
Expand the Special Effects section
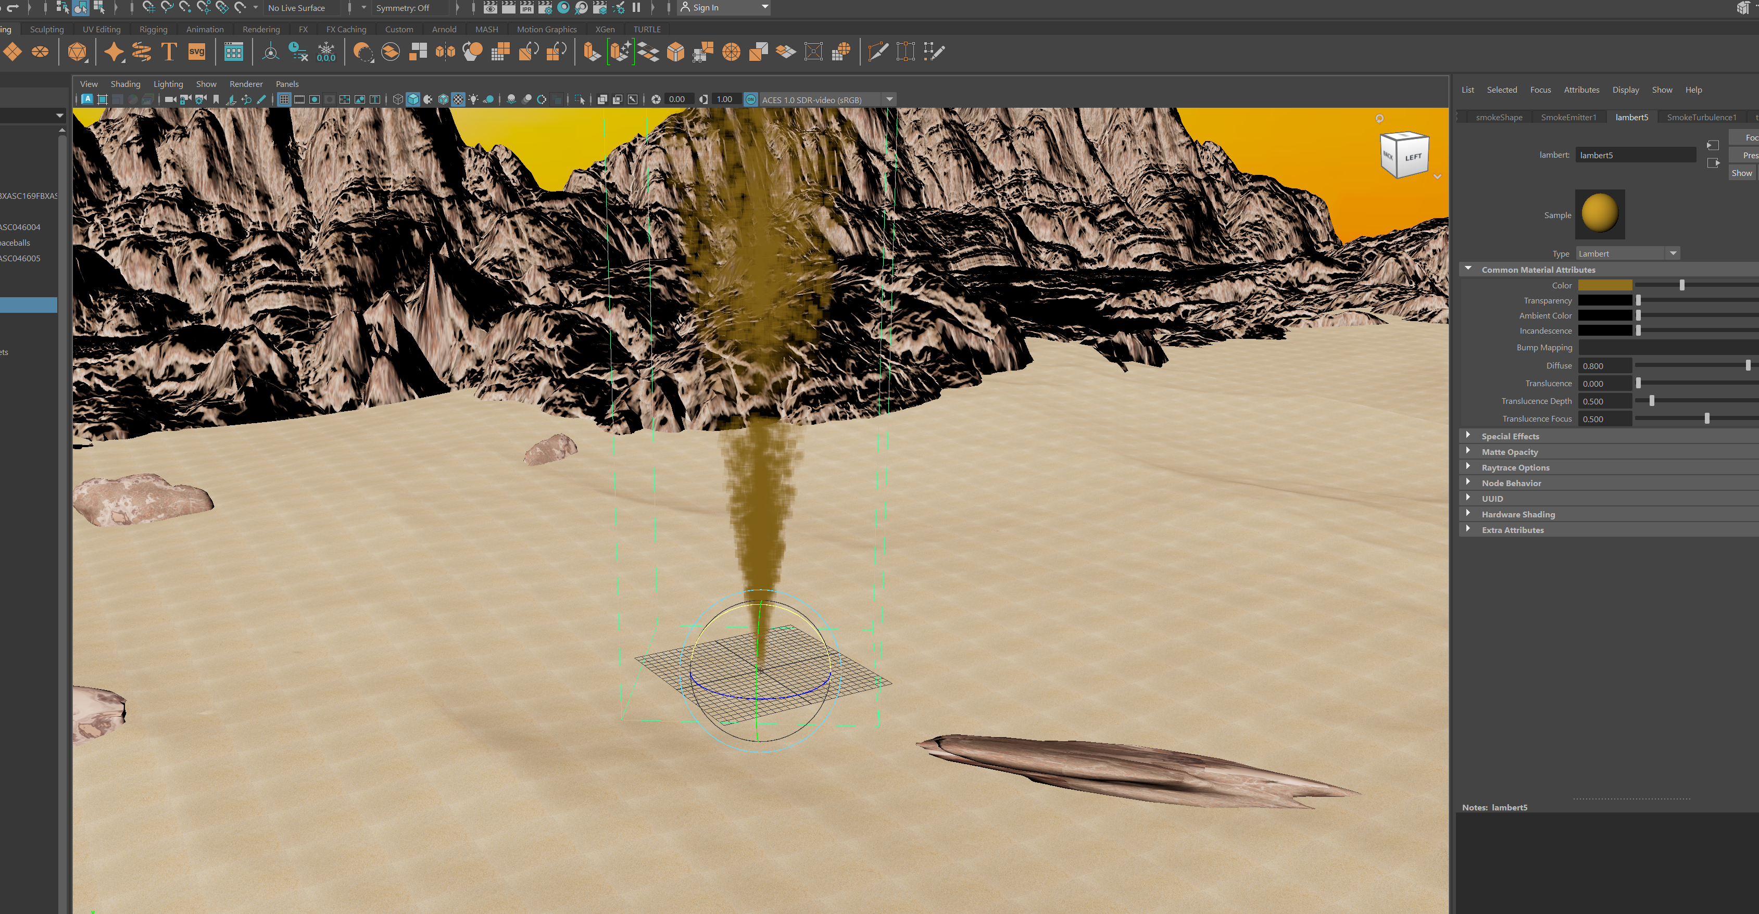(x=1468, y=436)
